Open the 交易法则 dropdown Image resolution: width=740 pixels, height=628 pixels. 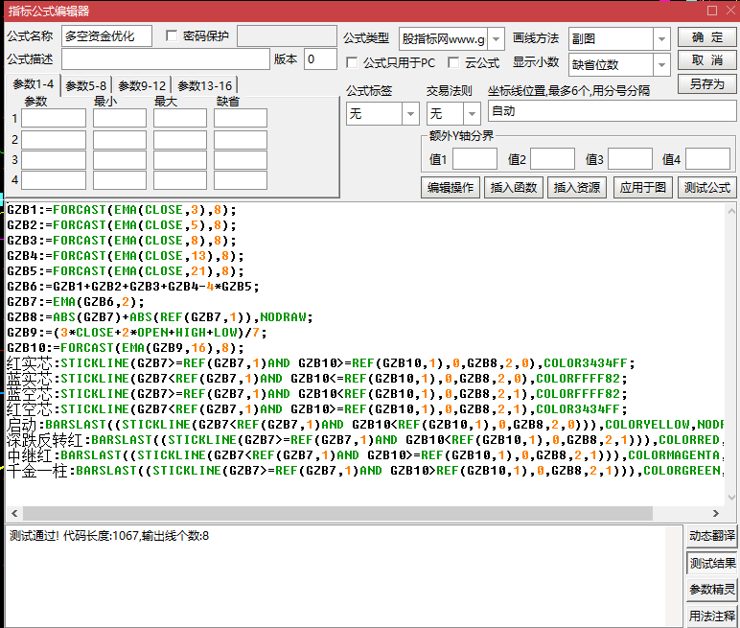coord(472,113)
